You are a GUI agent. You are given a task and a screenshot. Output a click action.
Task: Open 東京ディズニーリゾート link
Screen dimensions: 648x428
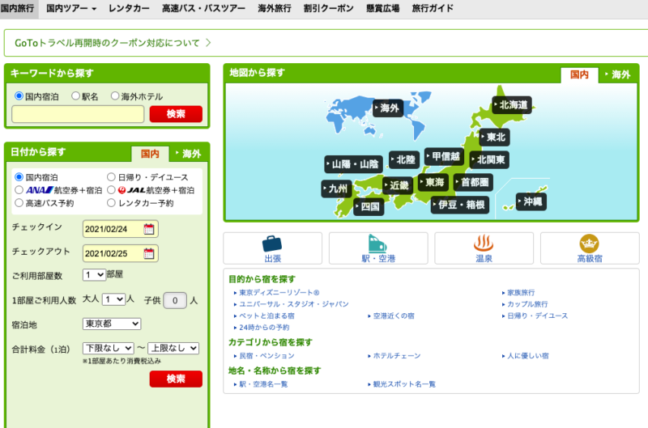tap(279, 292)
